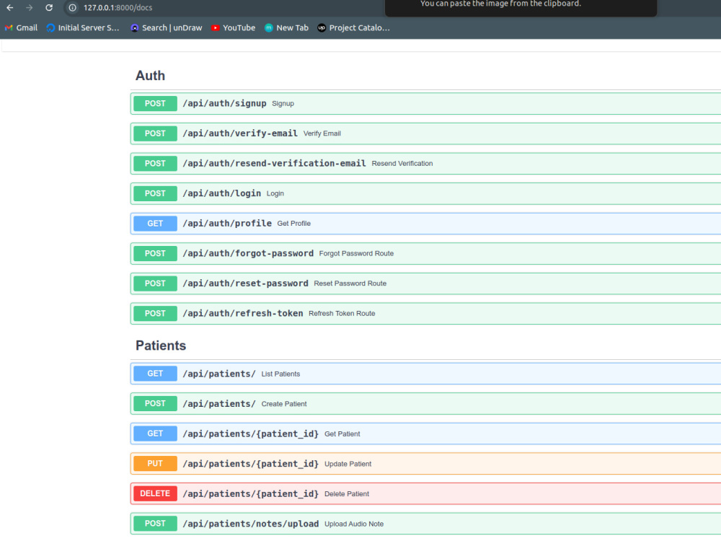Open the YouTube bookmark

pos(233,27)
